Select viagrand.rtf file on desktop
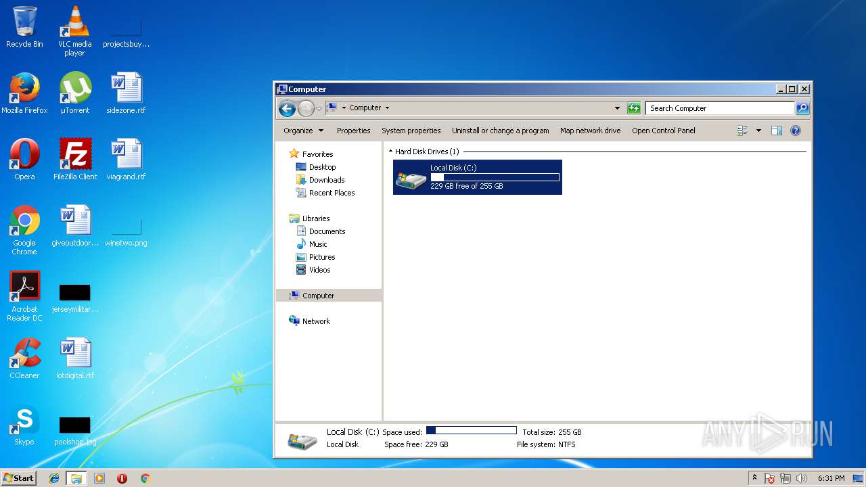The image size is (866, 487). (126, 160)
